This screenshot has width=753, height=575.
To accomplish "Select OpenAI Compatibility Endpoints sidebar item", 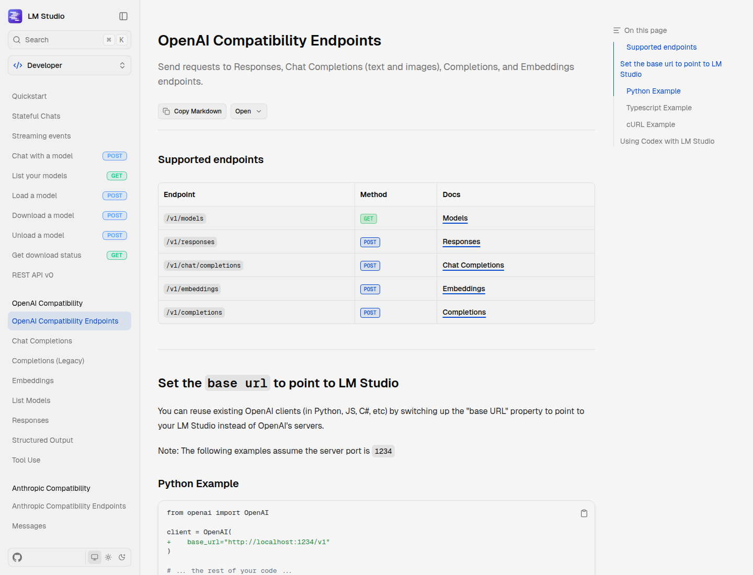I will 70,321.
